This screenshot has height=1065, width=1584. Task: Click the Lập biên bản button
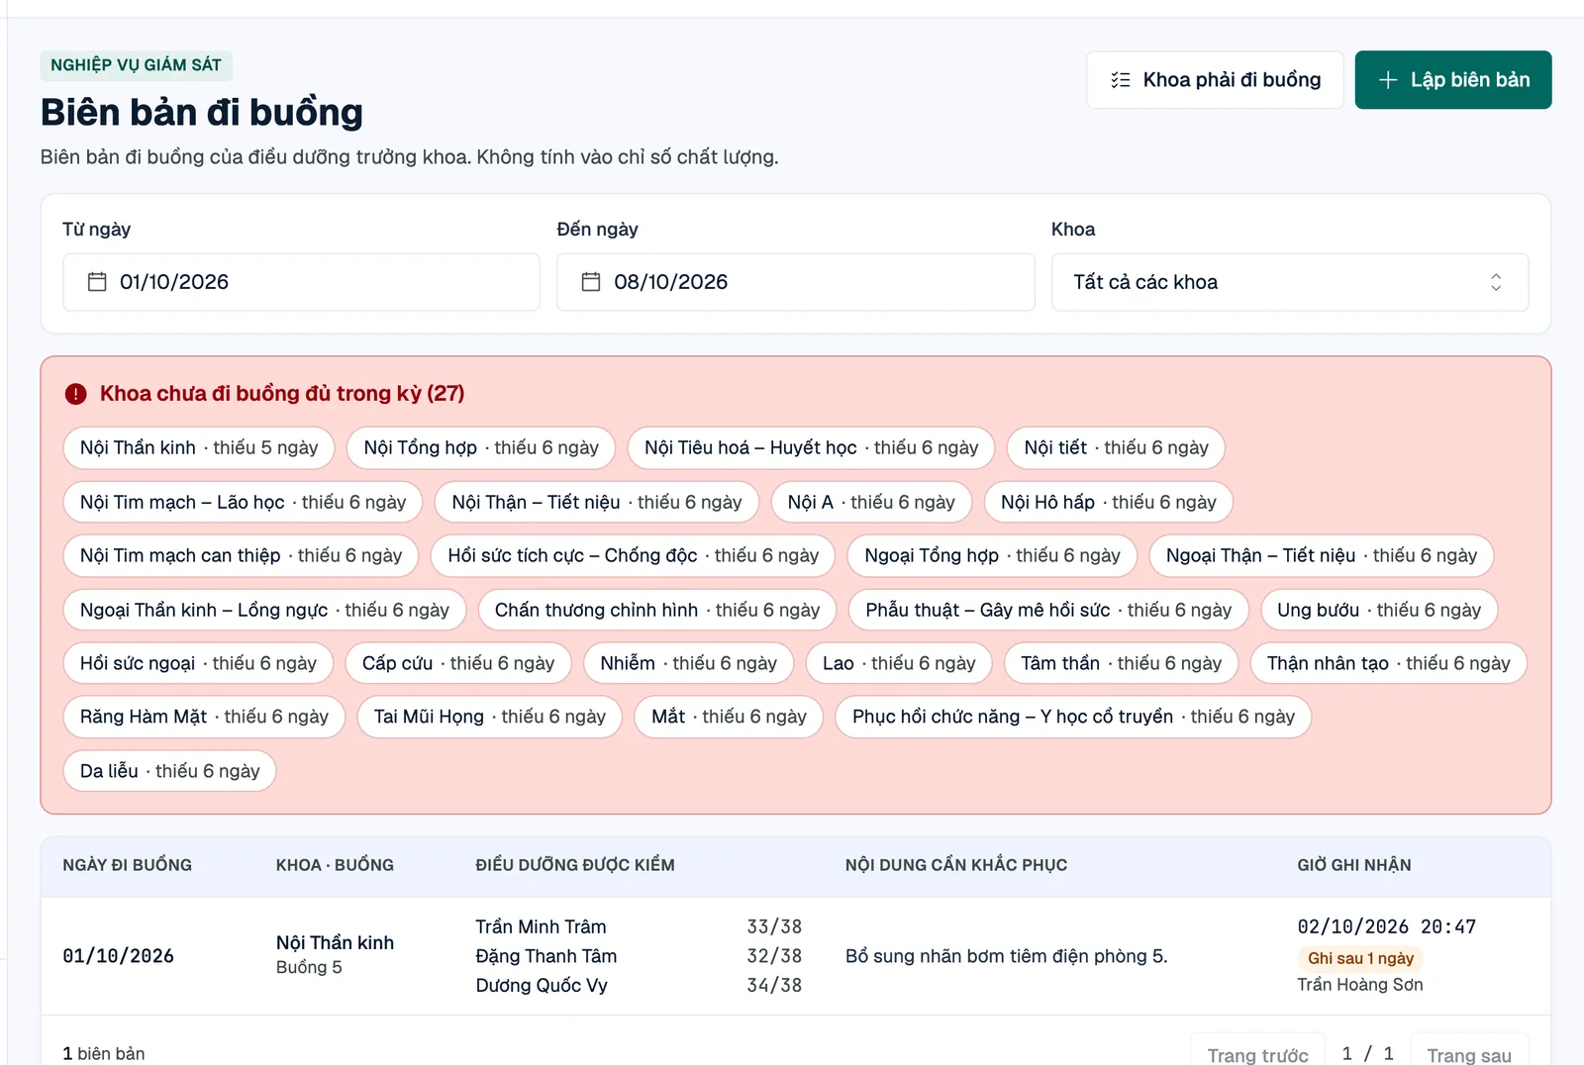1453,80
